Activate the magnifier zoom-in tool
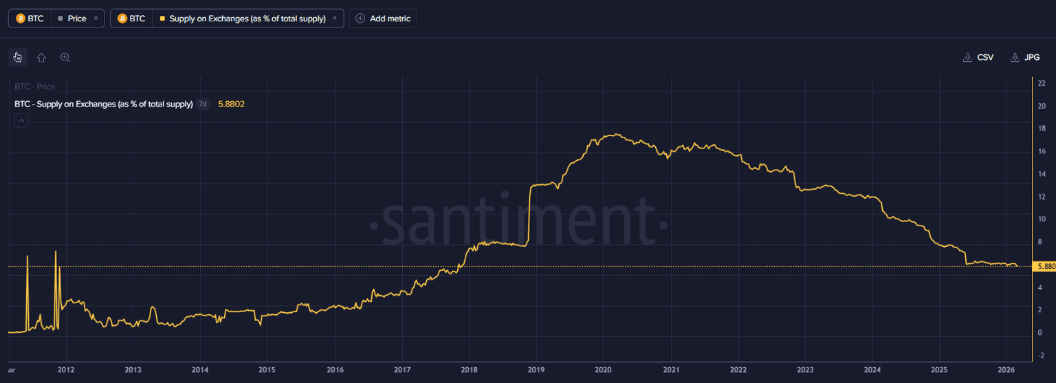 [x=65, y=58]
